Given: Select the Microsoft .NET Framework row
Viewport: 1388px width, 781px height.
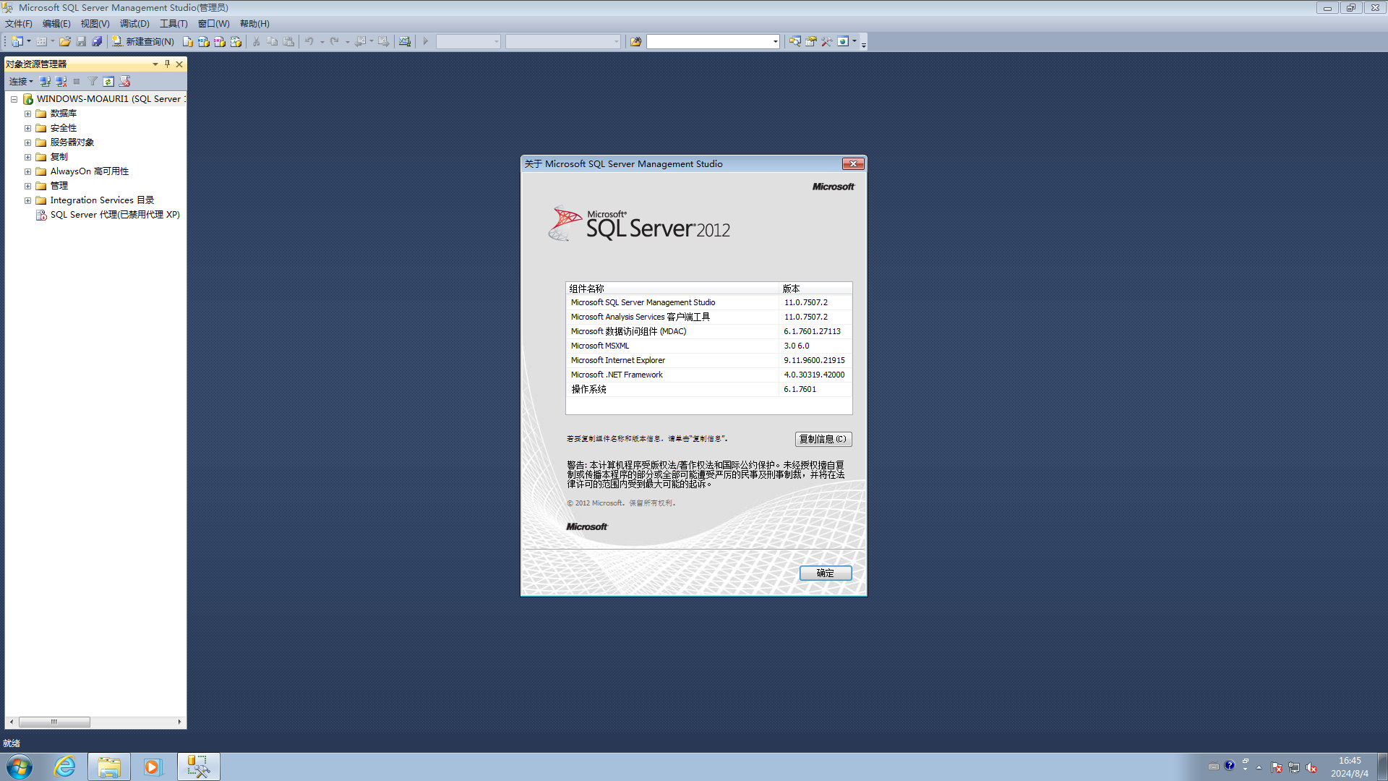Looking at the screenshot, I should click(708, 375).
